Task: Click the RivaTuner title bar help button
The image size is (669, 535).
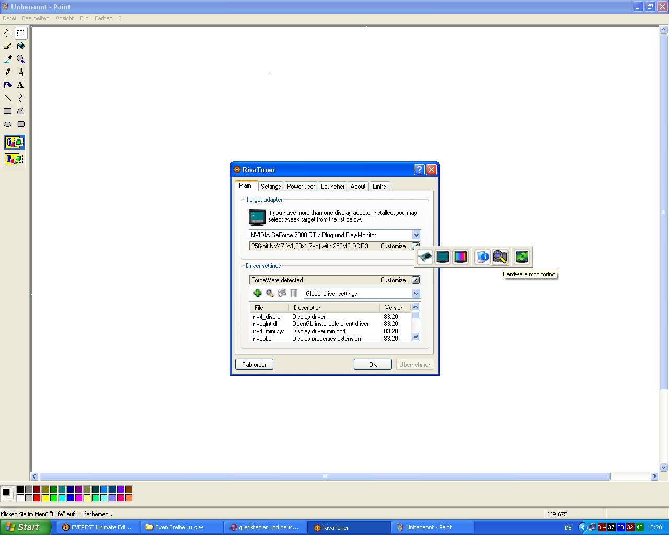Action: tap(419, 169)
